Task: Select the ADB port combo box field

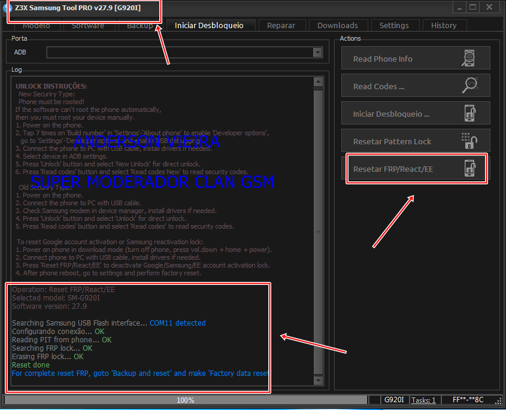Action: click(x=184, y=52)
